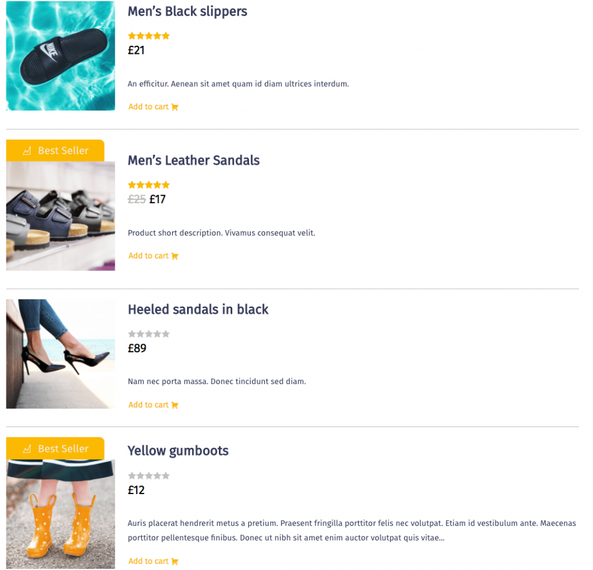Screen dimensions: 593x570
Task: Click the cart icon for Yellow gumboots
Action: [x=175, y=561]
